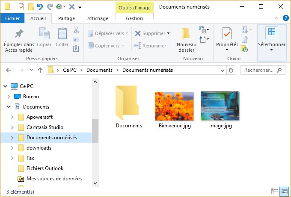The image size is (291, 197).
Task: Switch to large icons view in the status bar
Action: (x=284, y=192)
